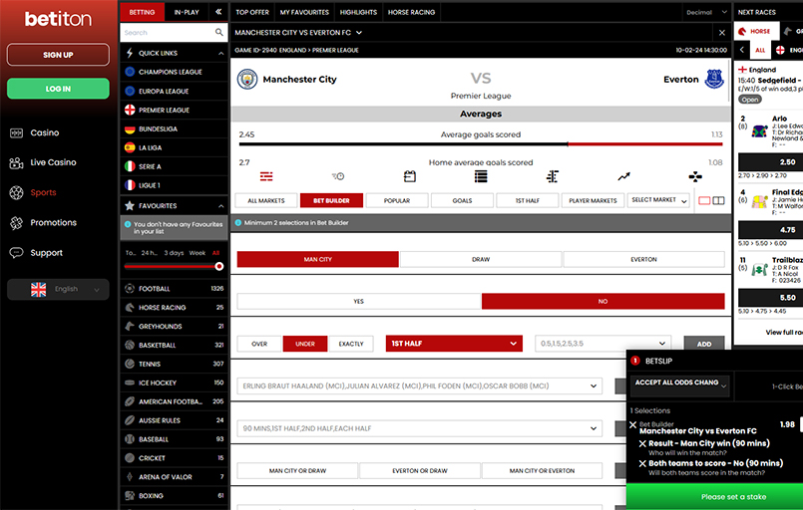This screenshot has height=510, width=803.
Task: Remove Bet Builder selection from betslip
Action: tap(633, 425)
